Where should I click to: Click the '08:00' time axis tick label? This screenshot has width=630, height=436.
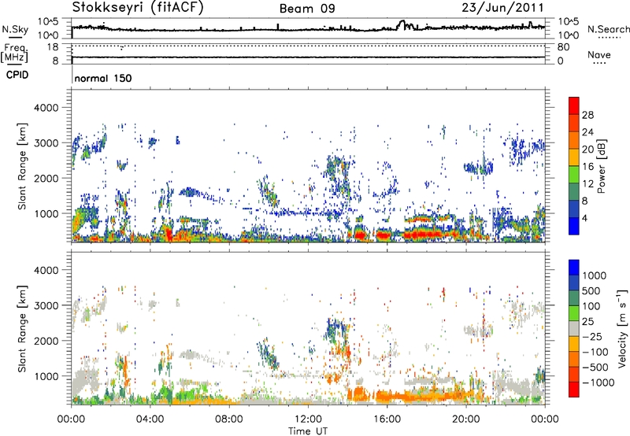228,419
